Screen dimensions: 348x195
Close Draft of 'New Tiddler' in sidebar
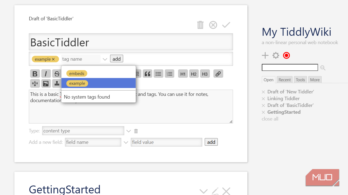tap(263, 92)
